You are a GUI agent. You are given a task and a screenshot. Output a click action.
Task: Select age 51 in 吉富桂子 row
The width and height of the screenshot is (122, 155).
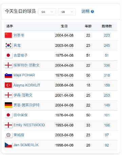[88, 55]
